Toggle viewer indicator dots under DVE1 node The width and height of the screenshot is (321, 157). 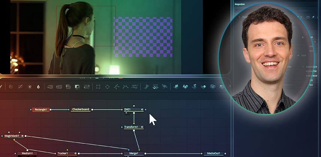[127, 113]
